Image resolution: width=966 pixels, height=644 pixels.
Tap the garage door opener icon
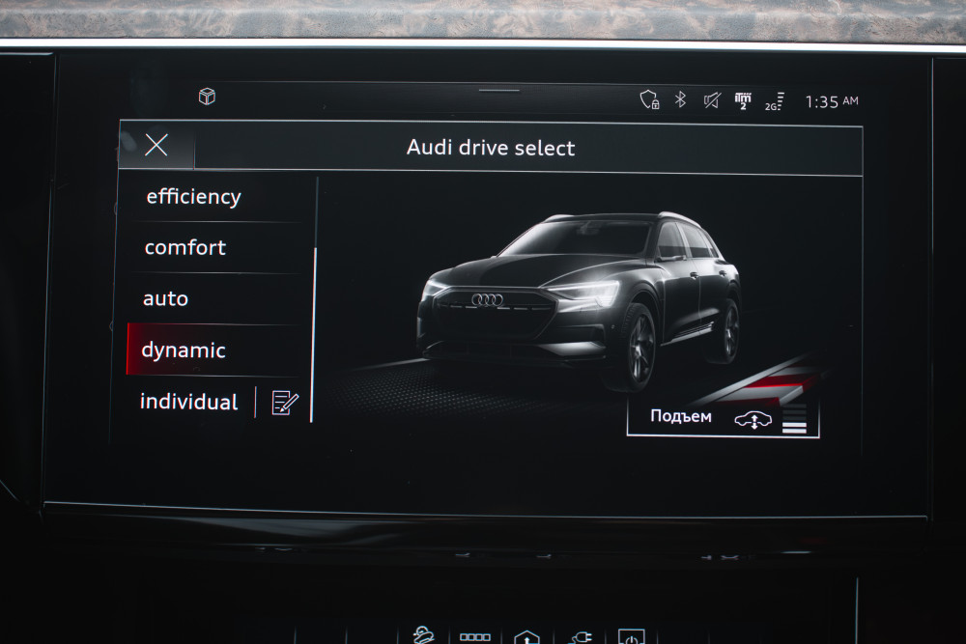tap(526, 638)
